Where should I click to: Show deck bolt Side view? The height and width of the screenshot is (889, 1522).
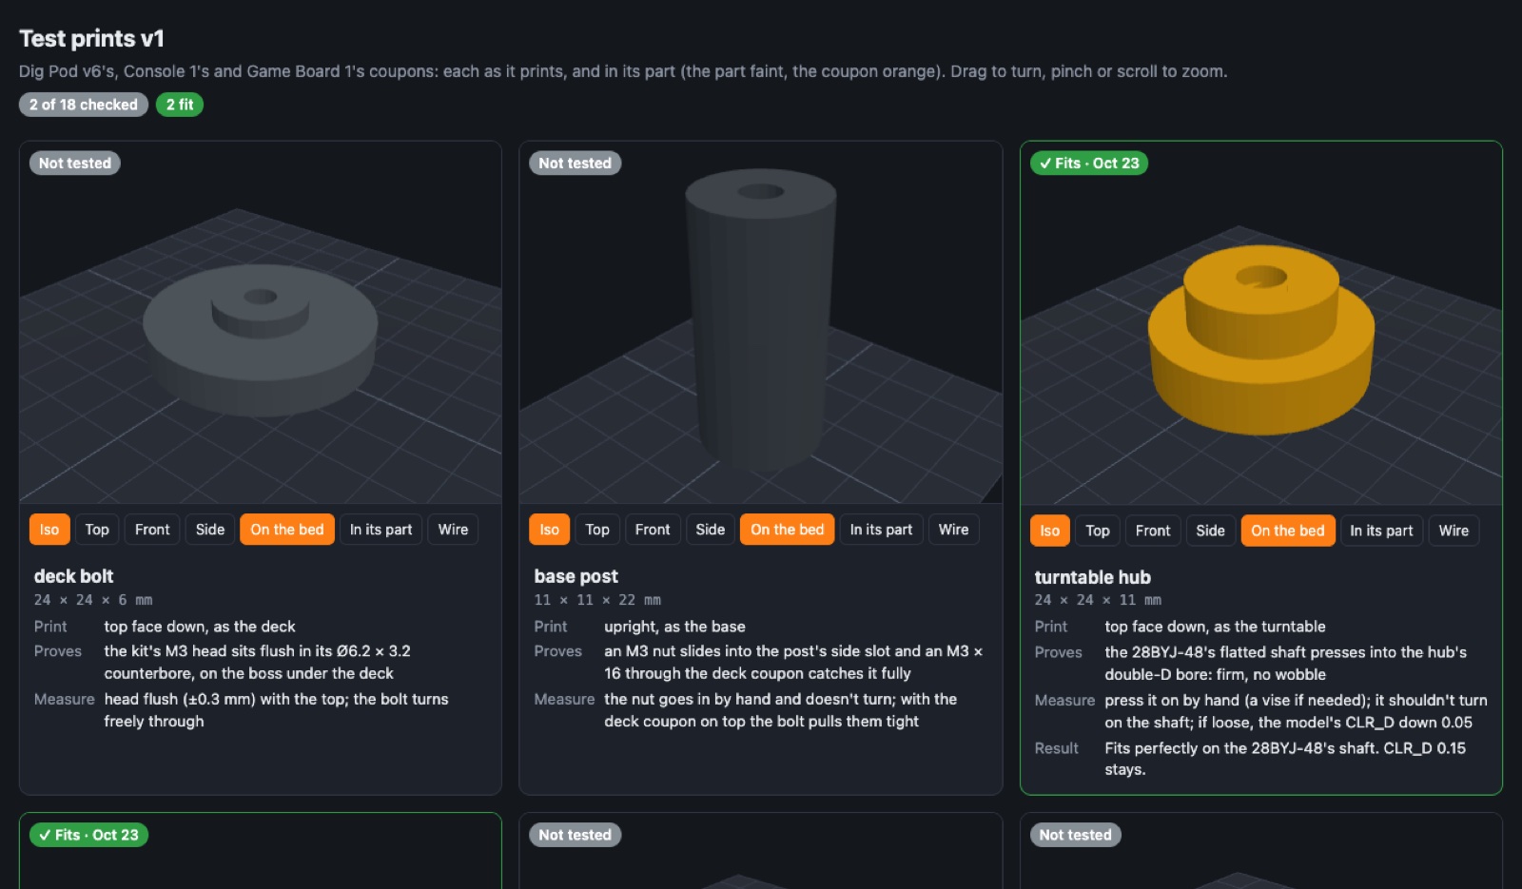point(210,530)
